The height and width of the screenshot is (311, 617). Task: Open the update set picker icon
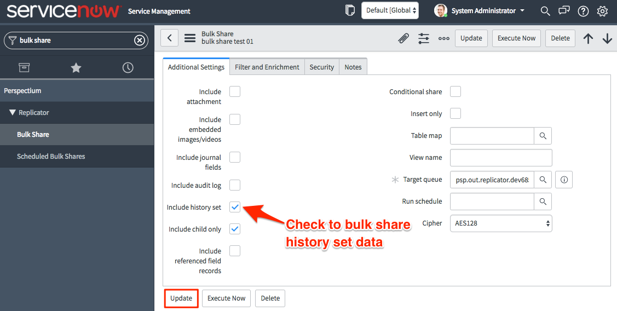point(350,10)
